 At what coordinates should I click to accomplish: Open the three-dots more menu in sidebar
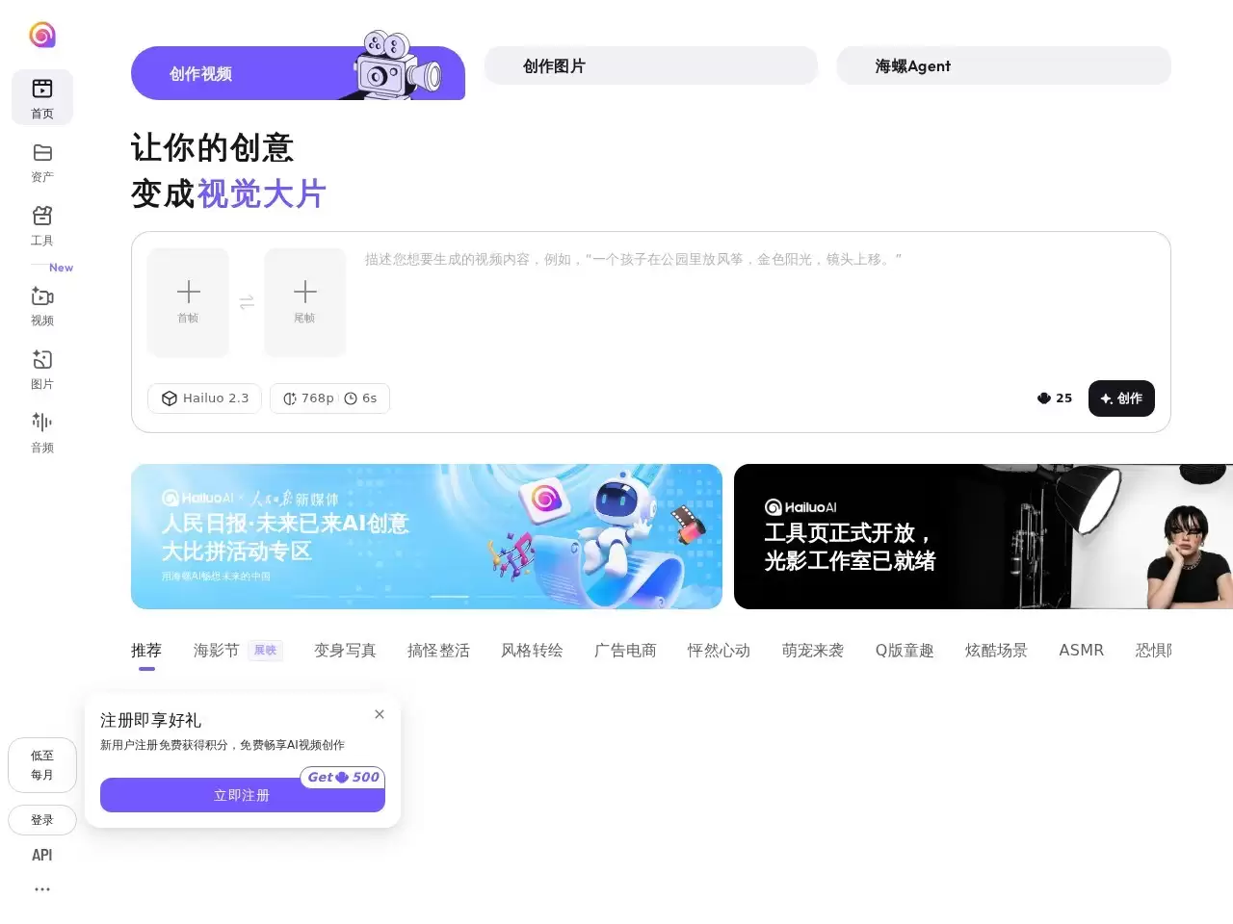pyautogui.click(x=42, y=889)
